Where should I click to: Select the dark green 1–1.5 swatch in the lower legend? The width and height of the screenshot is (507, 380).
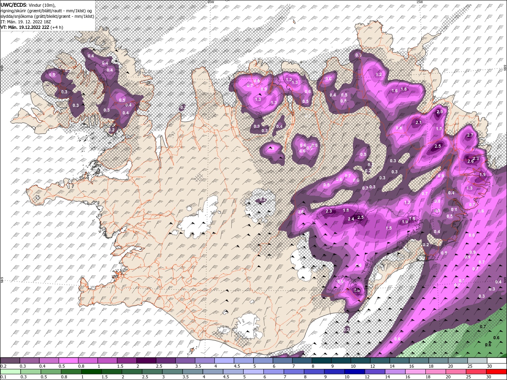[x=91, y=372]
